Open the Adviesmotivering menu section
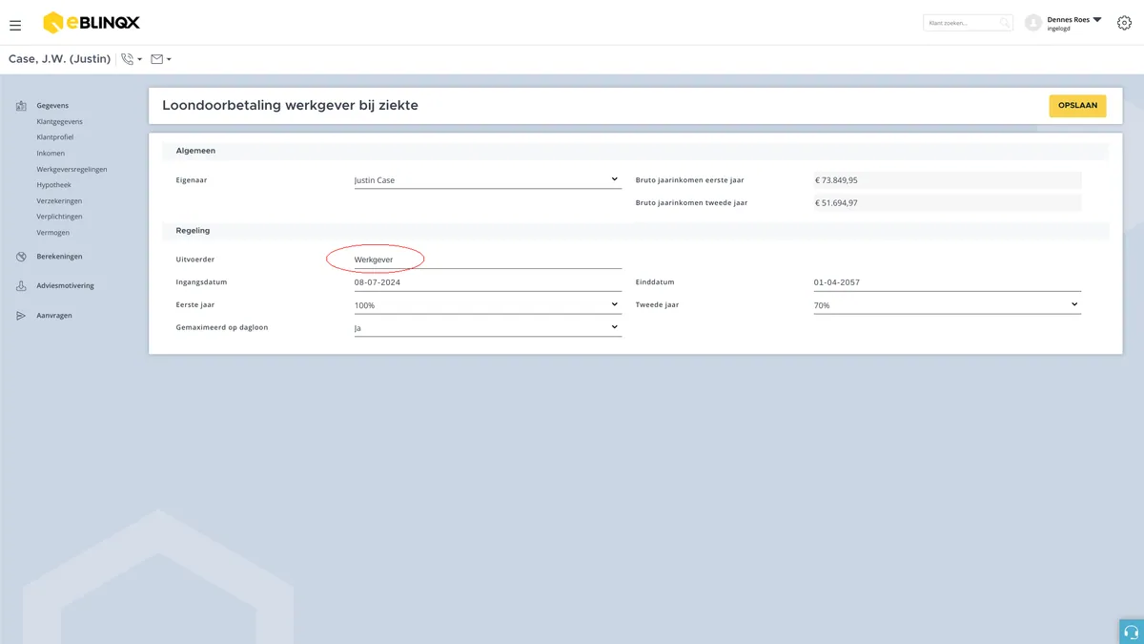 coord(65,286)
